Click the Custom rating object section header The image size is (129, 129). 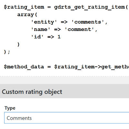click(64, 91)
